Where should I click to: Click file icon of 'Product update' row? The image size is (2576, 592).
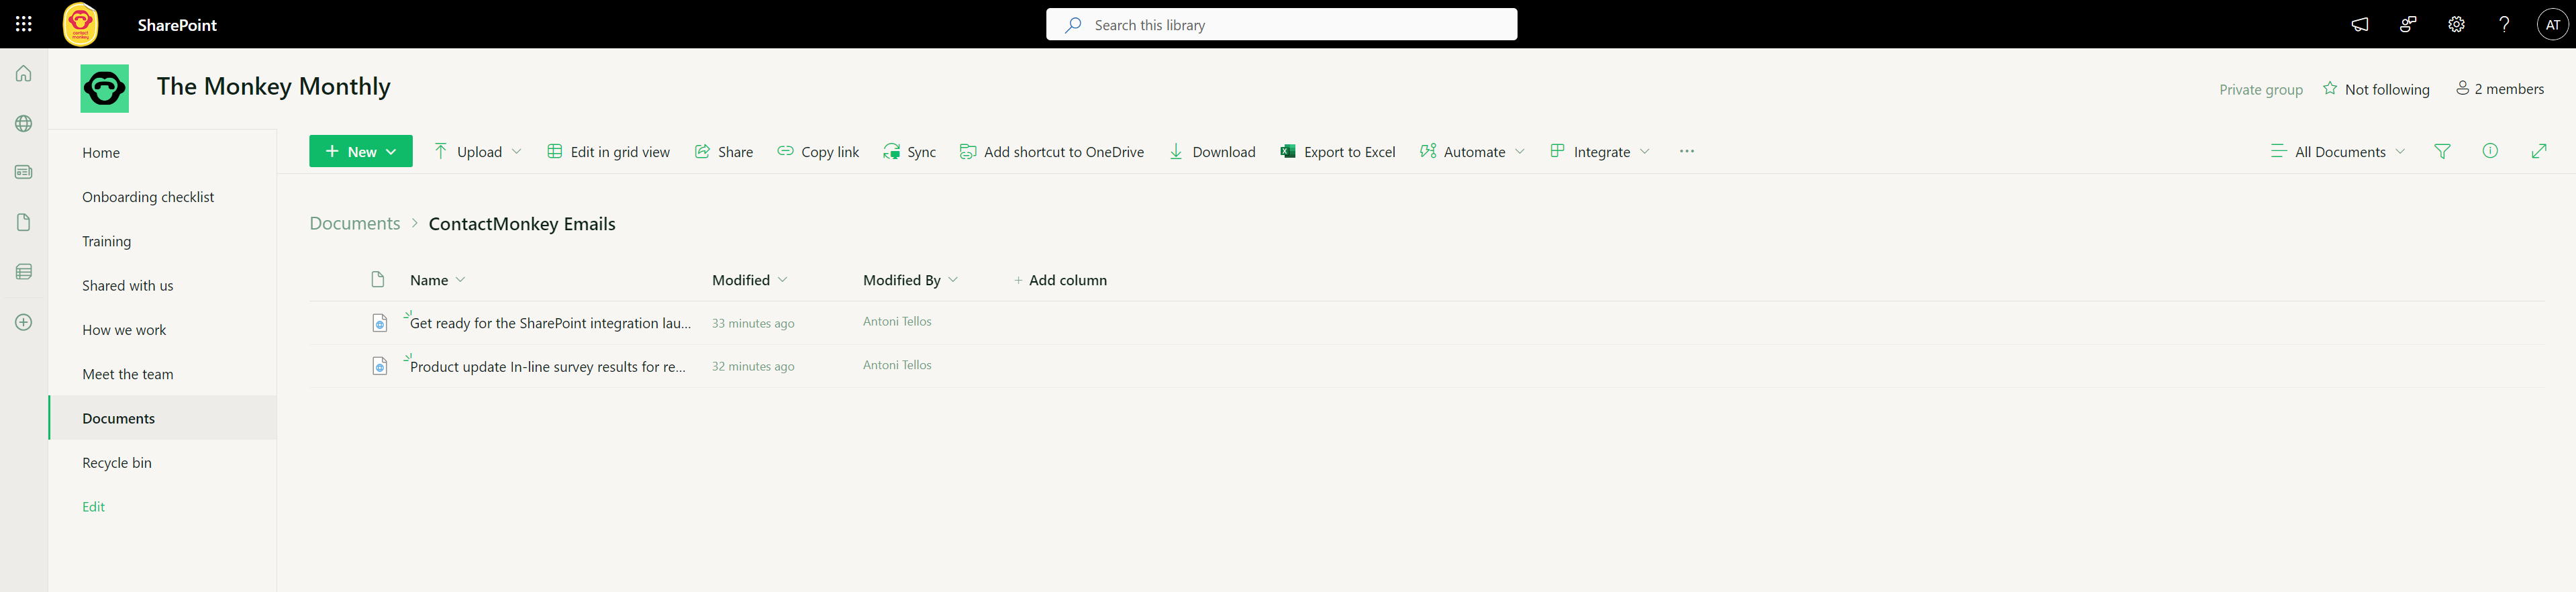(379, 366)
